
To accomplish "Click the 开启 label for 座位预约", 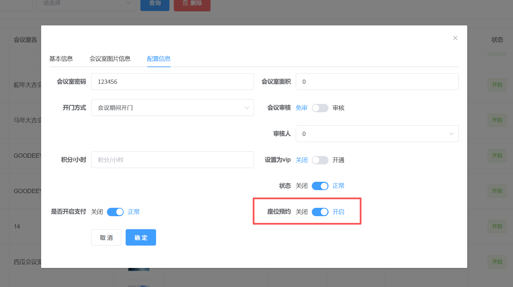I will (x=339, y=212).
